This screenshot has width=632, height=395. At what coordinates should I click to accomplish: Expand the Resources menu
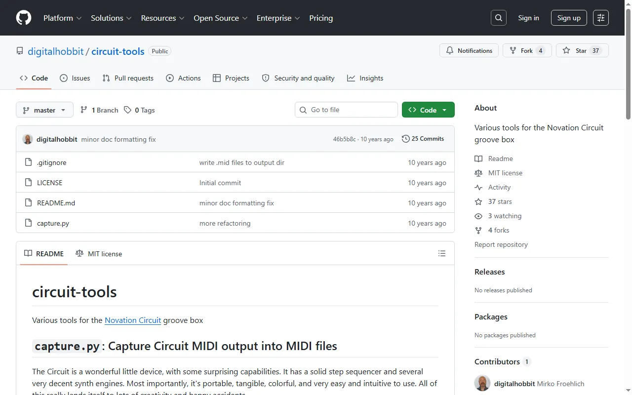tap(162, 18)
